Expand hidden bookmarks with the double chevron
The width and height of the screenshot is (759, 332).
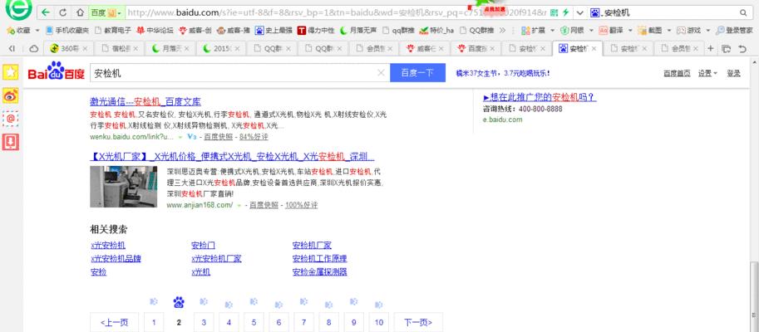(x=502, y=30)
